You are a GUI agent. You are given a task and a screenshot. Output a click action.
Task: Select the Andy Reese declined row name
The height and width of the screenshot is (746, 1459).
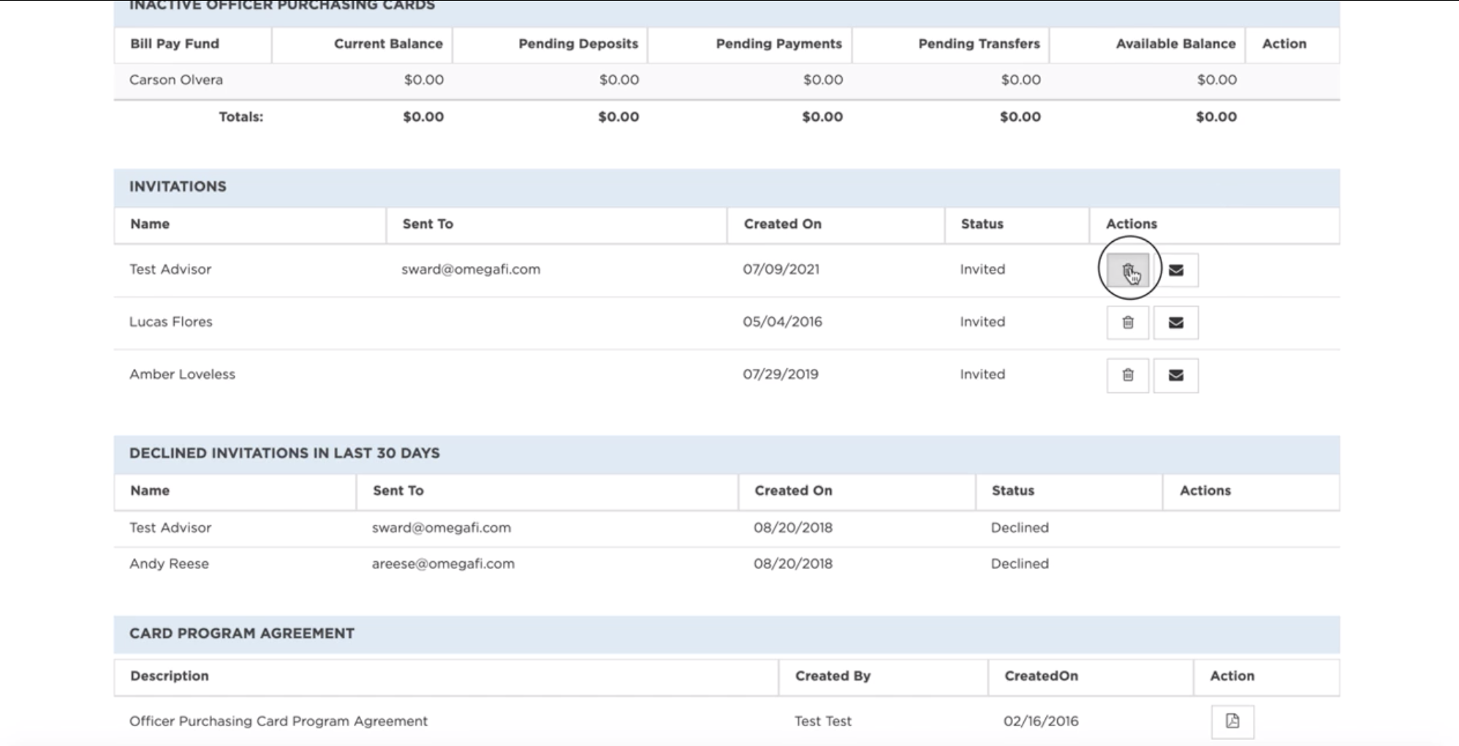click(x=169, y=563)
